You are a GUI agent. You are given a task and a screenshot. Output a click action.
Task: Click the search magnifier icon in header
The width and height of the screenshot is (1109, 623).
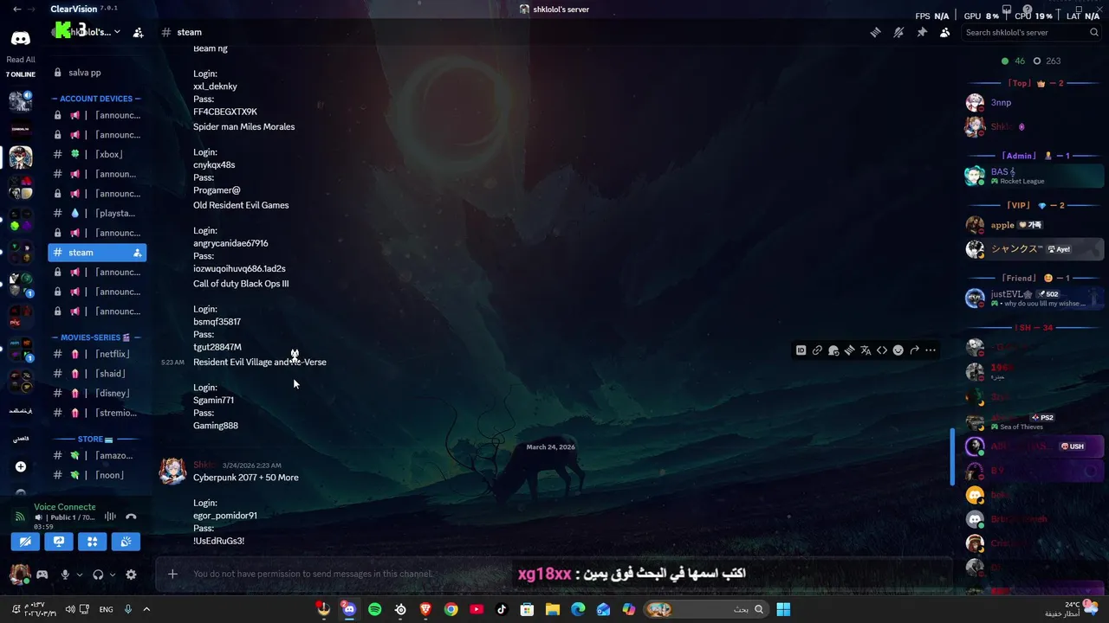click(1094, 32)
